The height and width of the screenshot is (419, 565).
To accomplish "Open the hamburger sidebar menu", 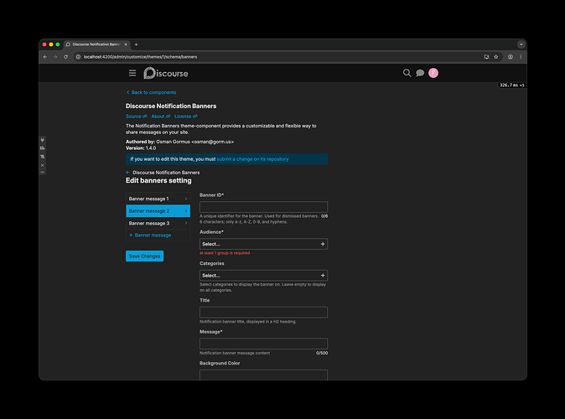I will pyautogui.click(x=132, y=73).
